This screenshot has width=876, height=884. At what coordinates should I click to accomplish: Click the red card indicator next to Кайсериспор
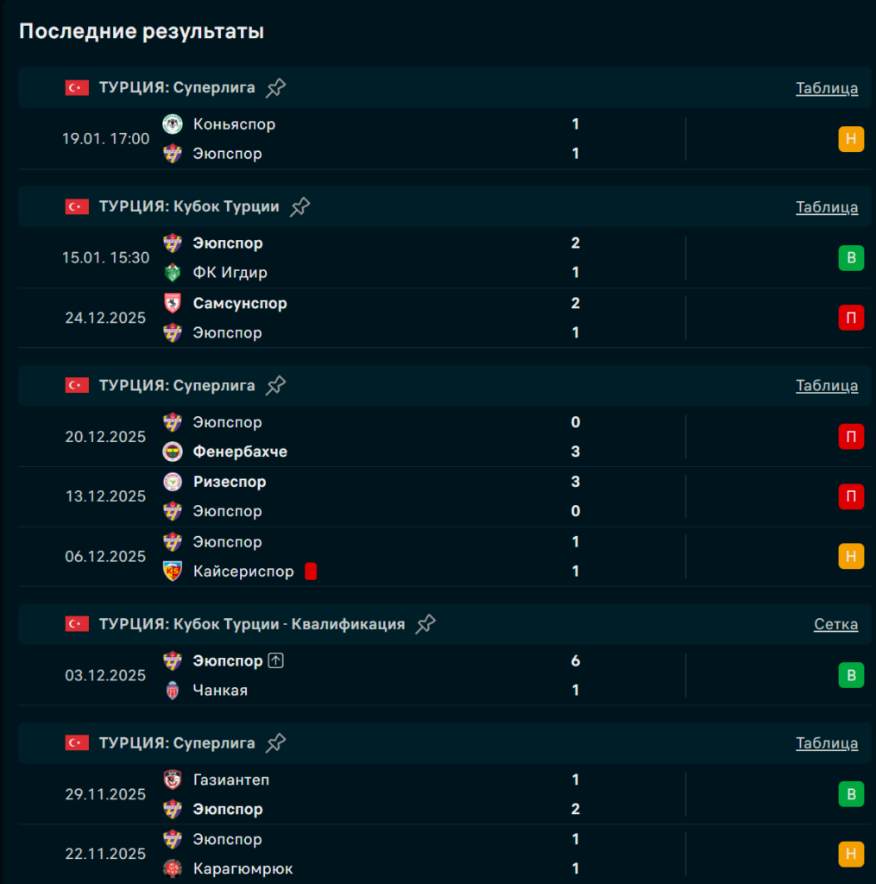point(311,571)
